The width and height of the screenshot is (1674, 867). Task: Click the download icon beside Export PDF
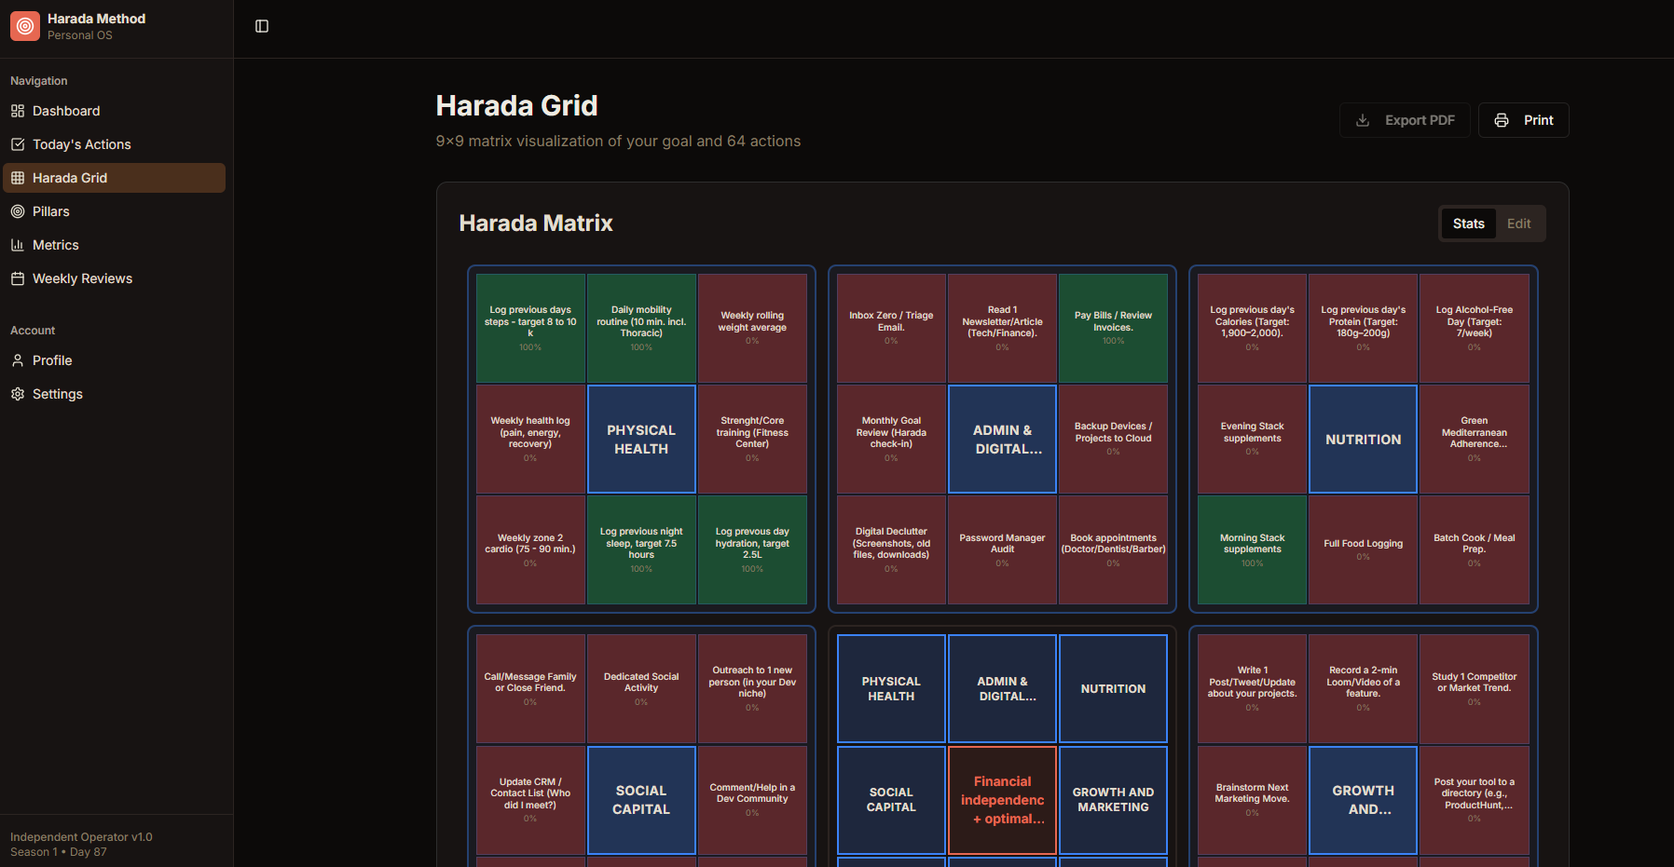[1363, 119]
